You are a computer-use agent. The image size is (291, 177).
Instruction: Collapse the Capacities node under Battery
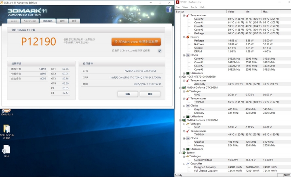pos(184,164)
